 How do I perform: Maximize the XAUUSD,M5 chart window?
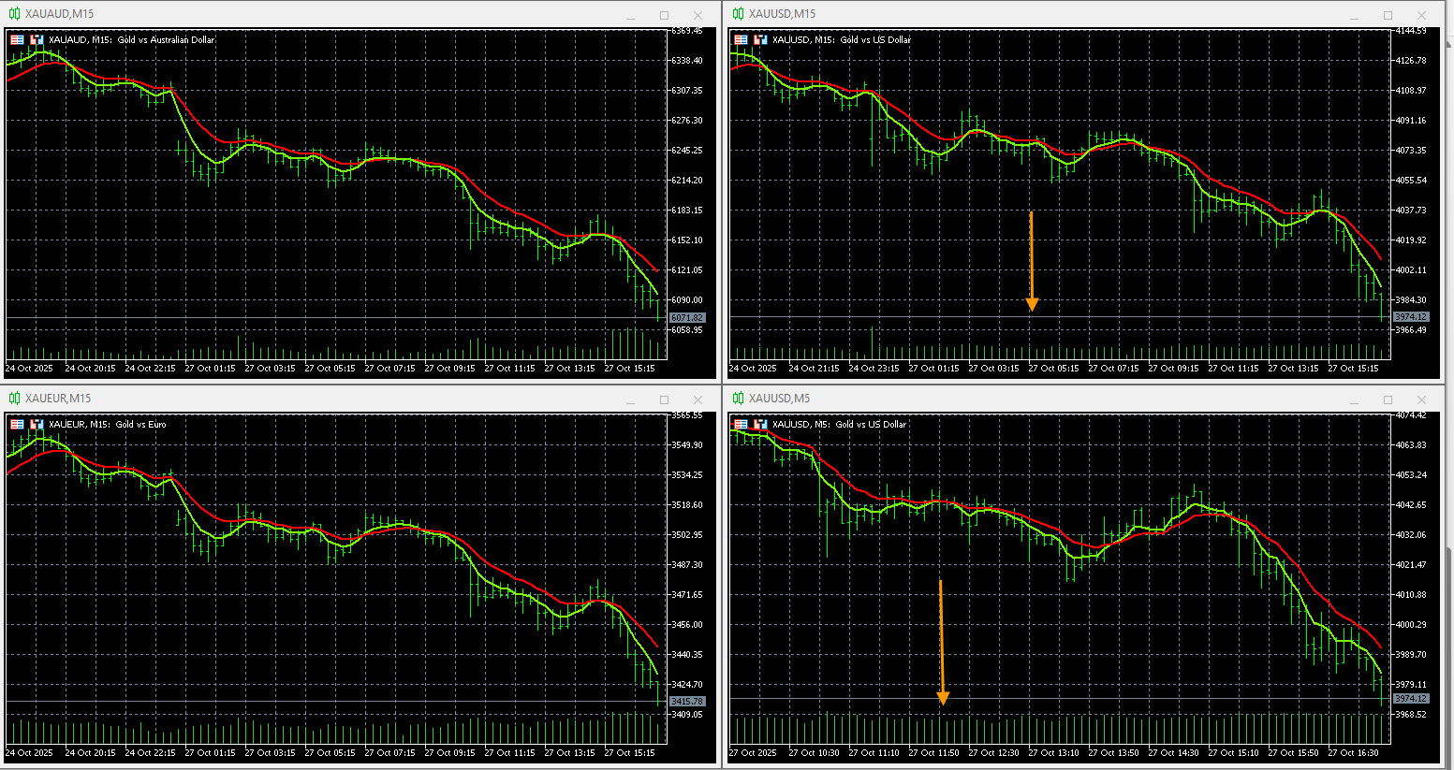(x=1388, y=400)
